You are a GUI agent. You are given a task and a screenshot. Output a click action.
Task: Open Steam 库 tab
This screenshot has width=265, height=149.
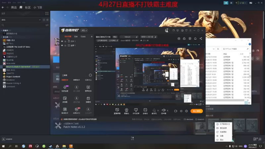[x=21, y=7]
